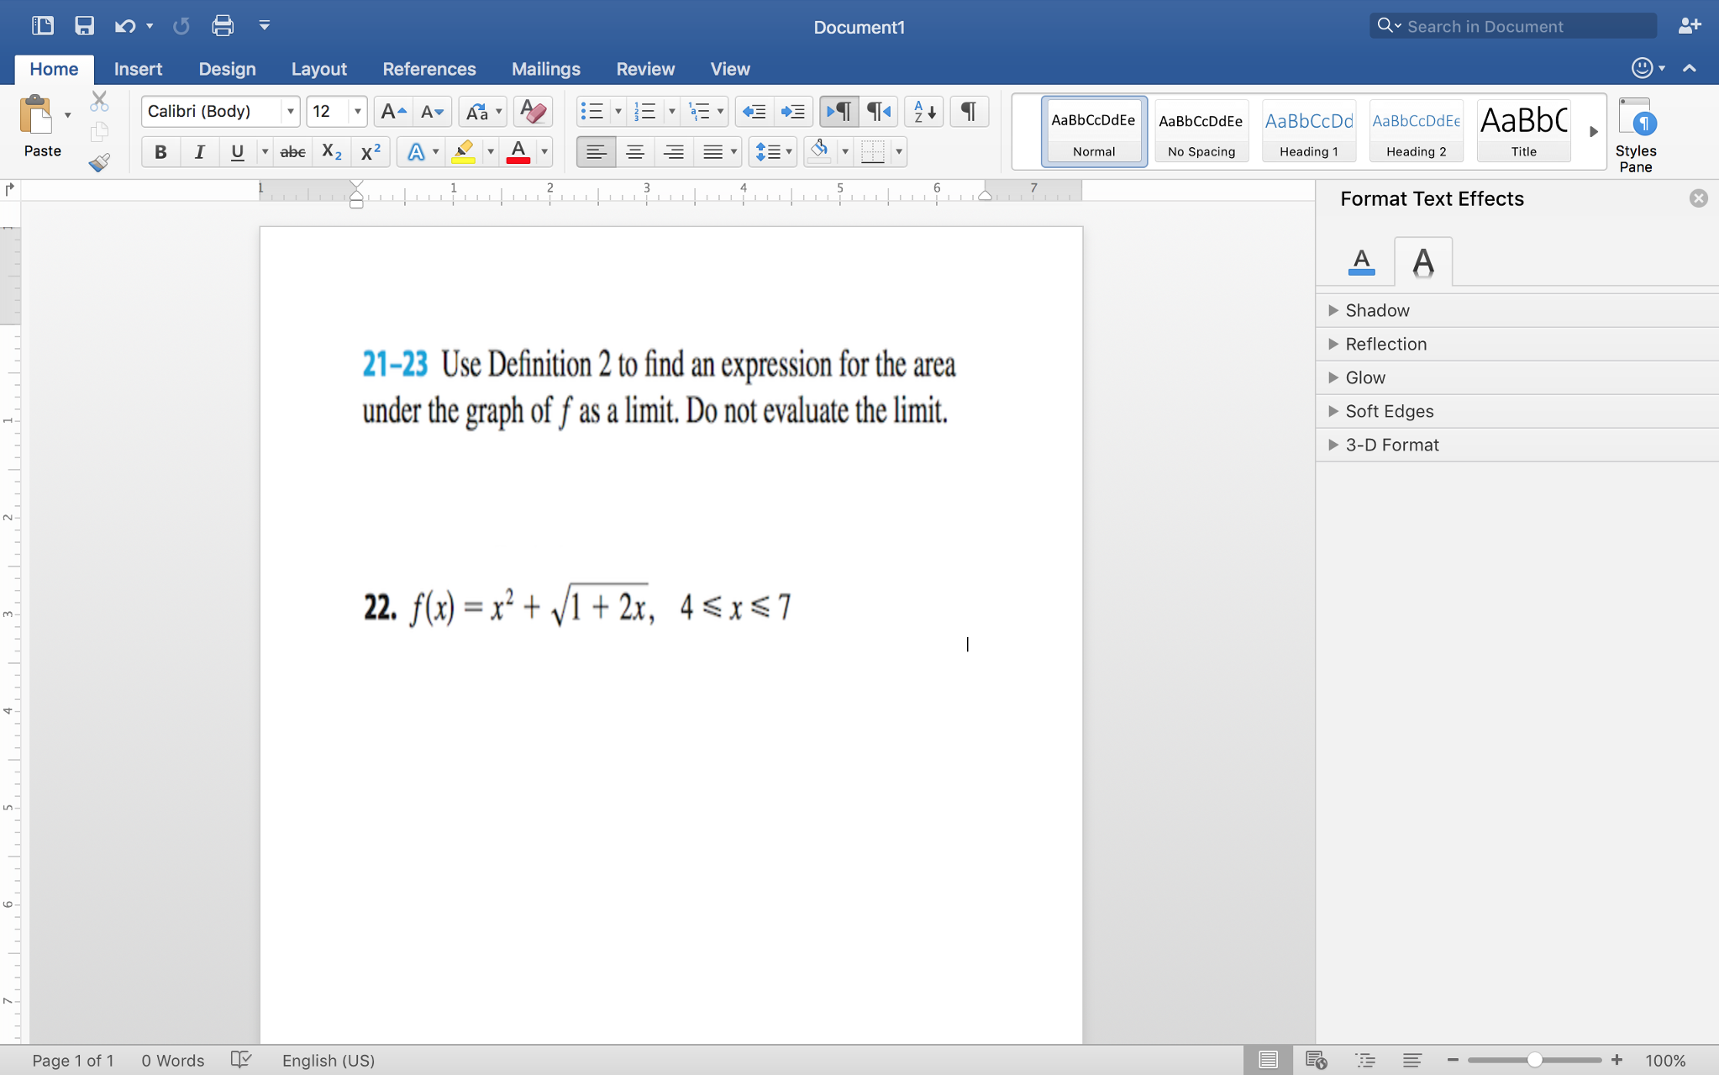Toggle Italic formatting
Viewport: 1719px width, 1075px height.
199,152
